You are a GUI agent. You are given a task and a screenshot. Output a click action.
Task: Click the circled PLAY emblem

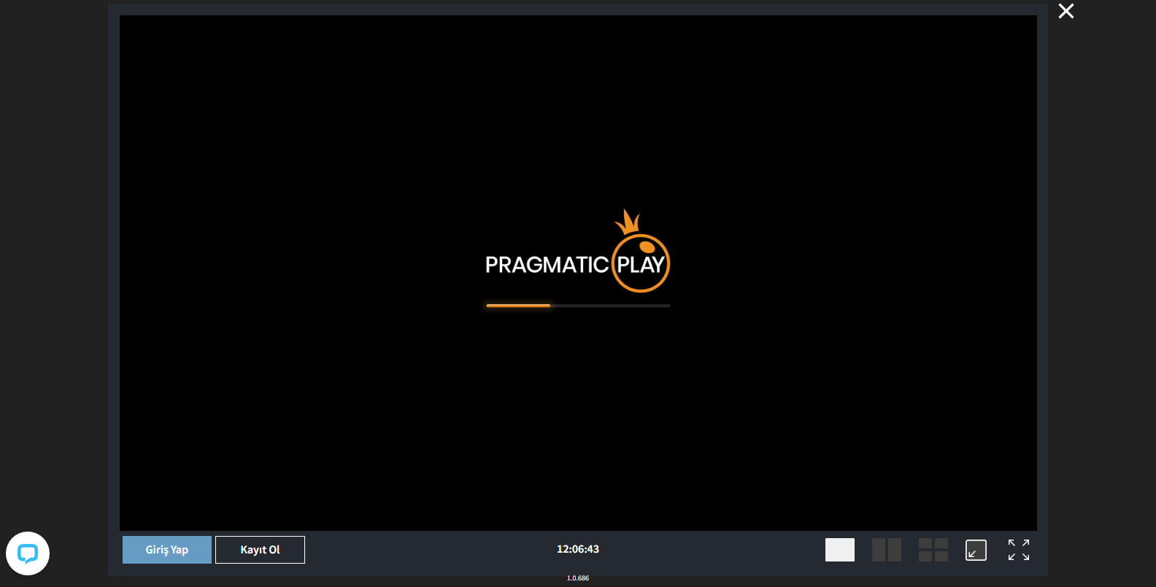click(641, 264)
